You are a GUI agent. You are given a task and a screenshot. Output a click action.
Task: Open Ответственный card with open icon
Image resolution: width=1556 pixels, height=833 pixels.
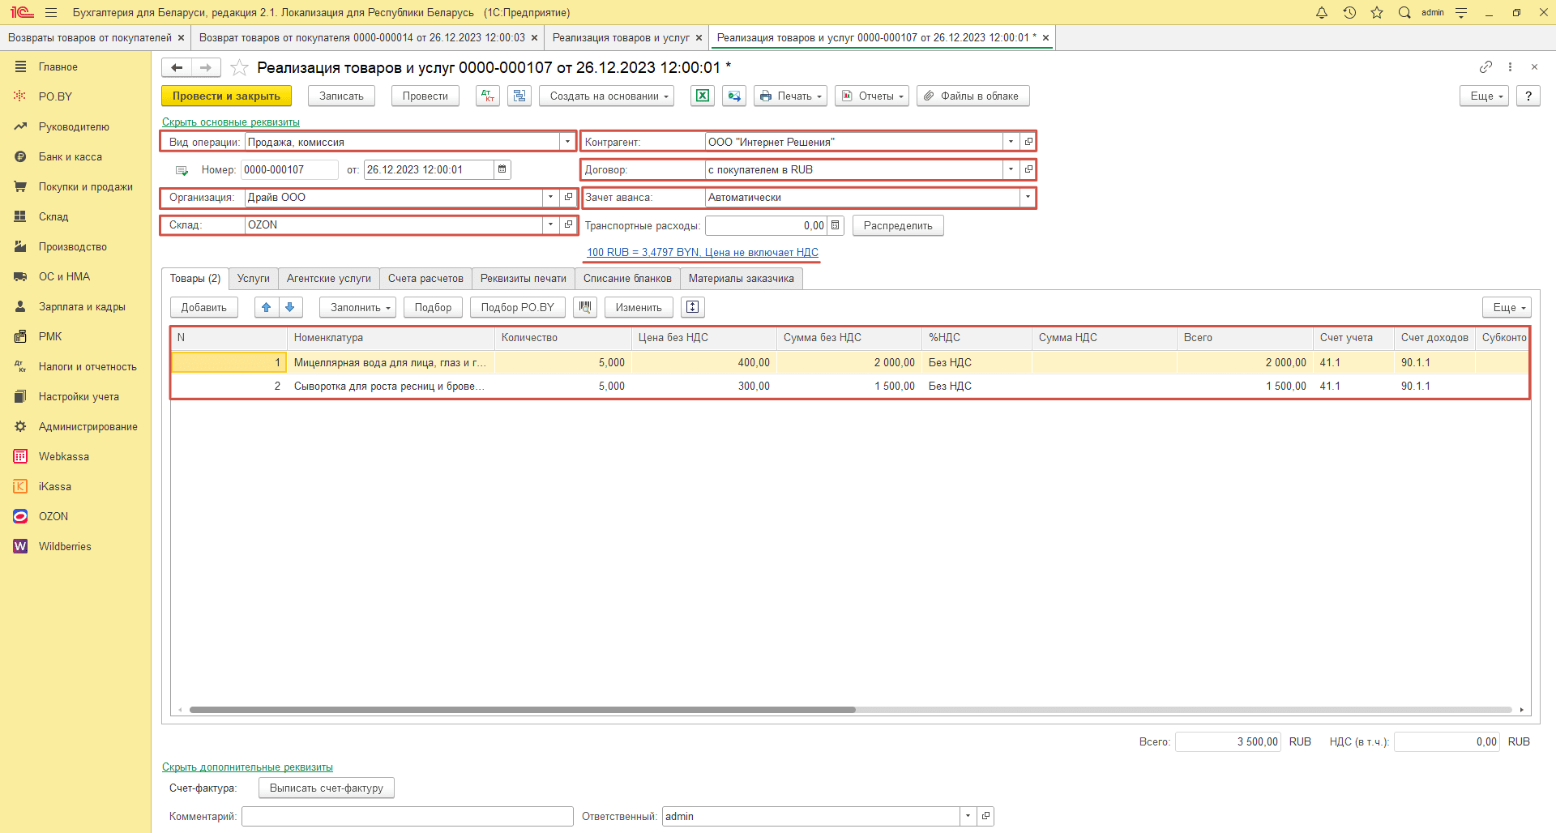click(x=985, y=816)
